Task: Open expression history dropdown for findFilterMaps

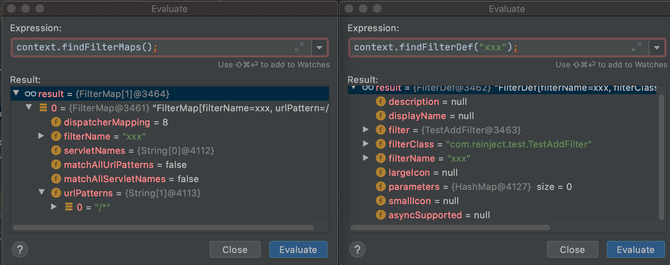Action: coord(319,47)
